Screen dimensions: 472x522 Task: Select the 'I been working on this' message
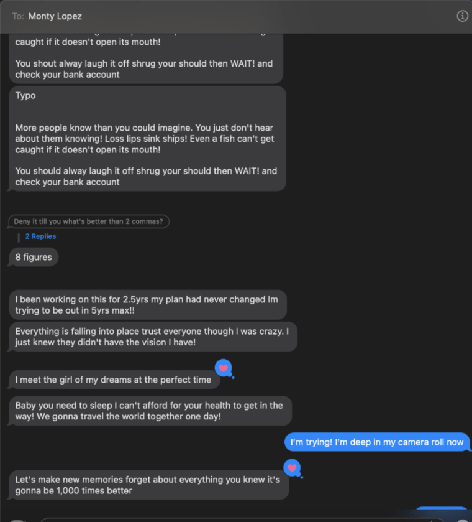pos(148,305)
